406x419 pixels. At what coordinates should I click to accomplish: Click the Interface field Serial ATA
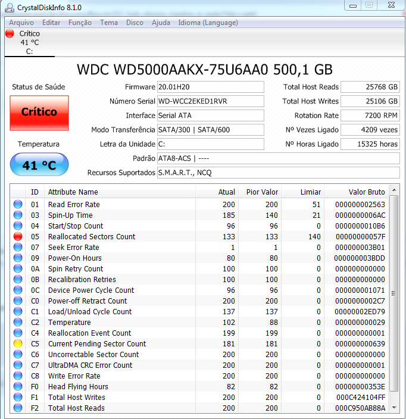[210, 115]
